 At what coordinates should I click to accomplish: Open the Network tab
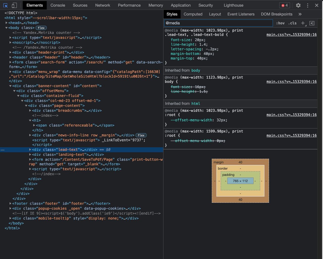point(103,5)
